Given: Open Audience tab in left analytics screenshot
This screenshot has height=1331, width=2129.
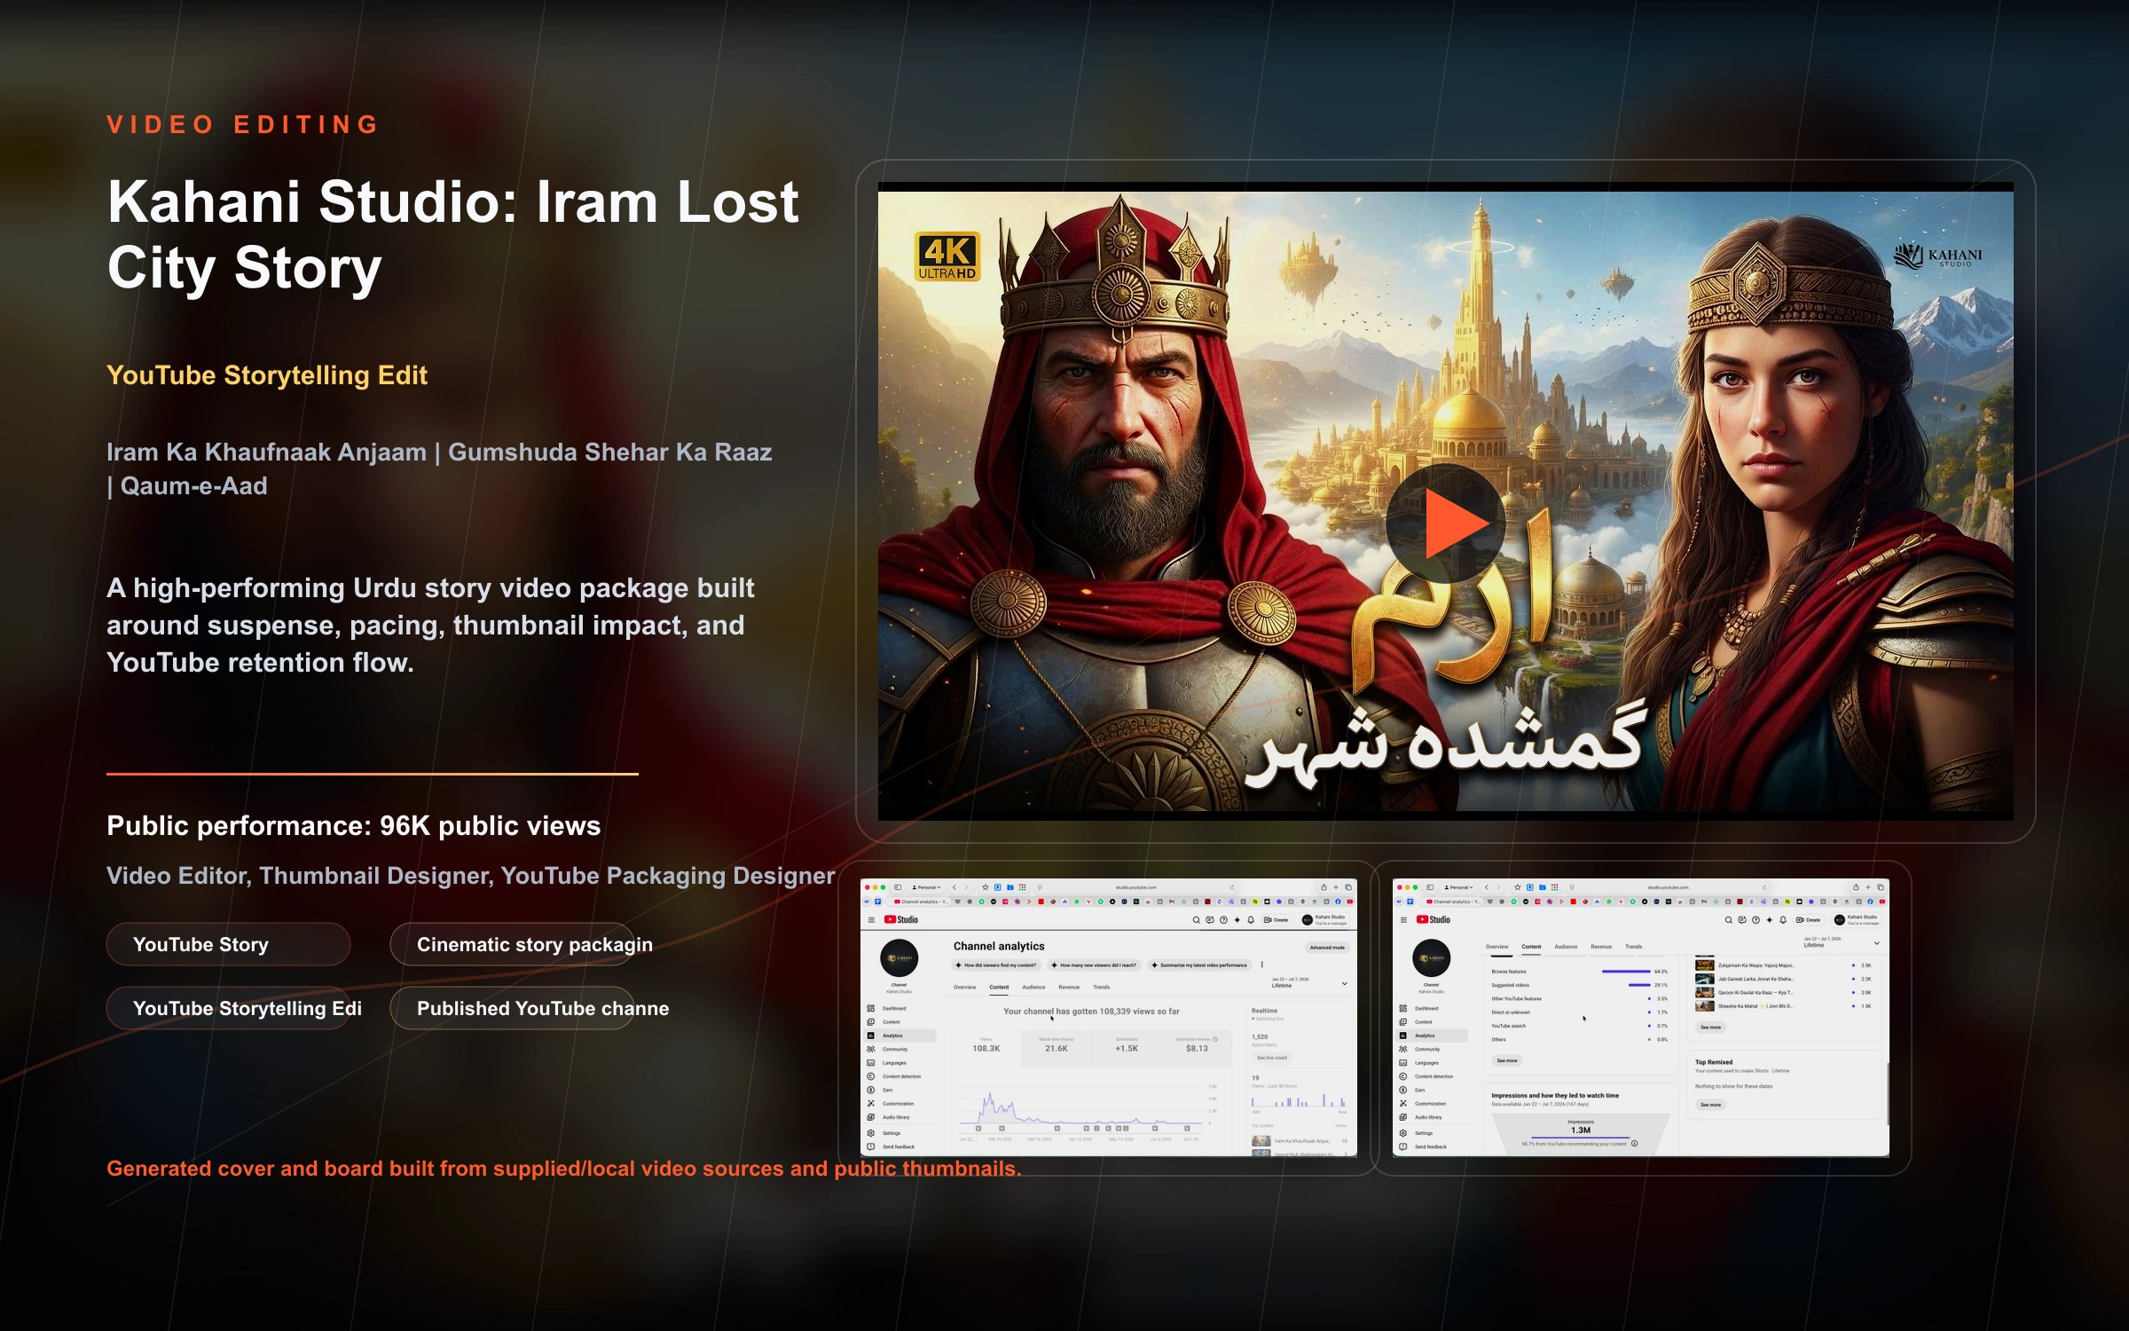Looking at the screenshot, I should tap(1033, 988).
